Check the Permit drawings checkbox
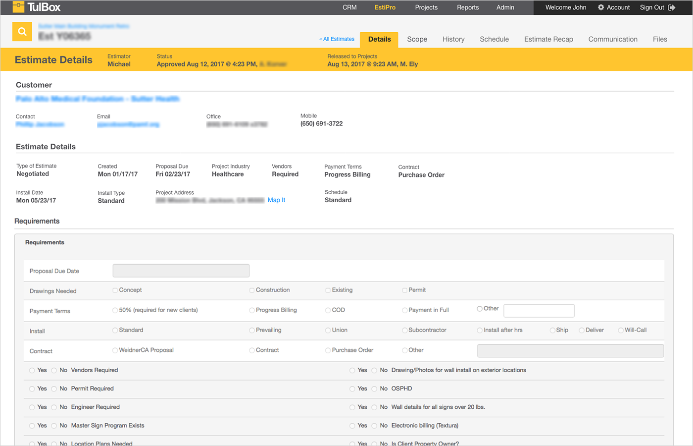 [x=404, y=290]
